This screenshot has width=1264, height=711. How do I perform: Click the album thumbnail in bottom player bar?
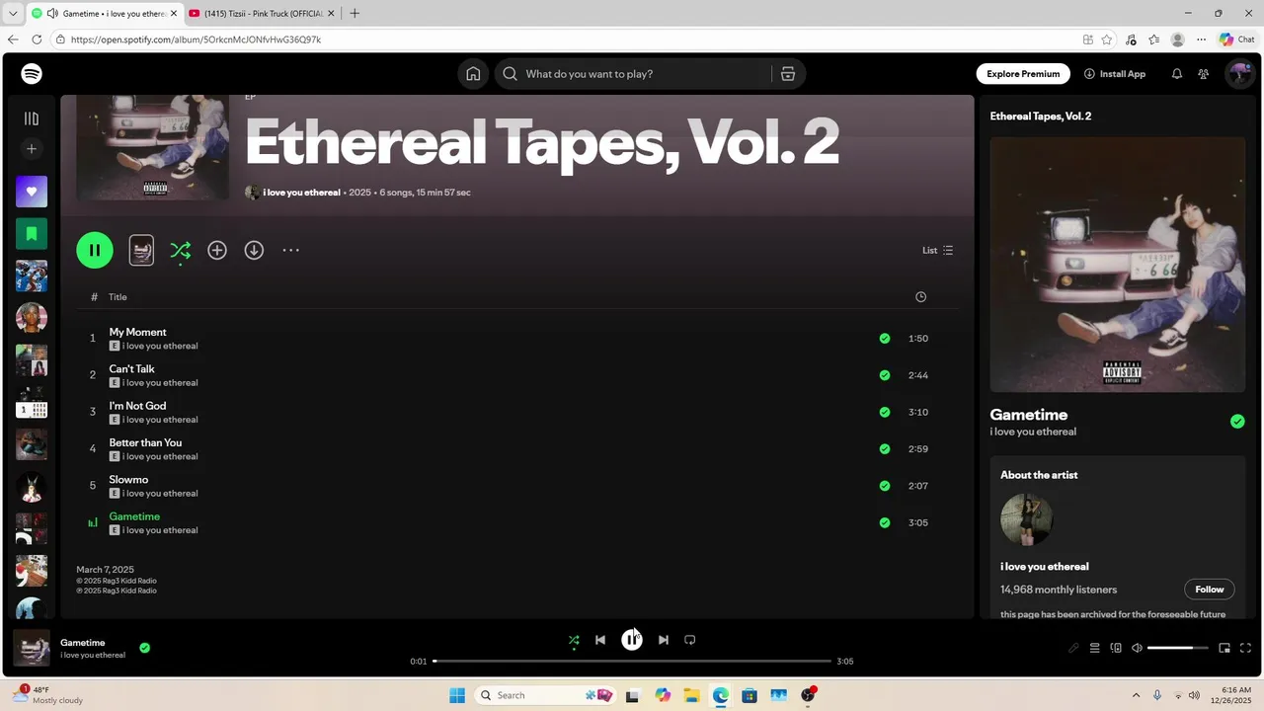point(32,648)
